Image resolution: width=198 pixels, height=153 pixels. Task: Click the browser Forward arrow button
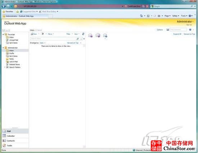(8, 6)
